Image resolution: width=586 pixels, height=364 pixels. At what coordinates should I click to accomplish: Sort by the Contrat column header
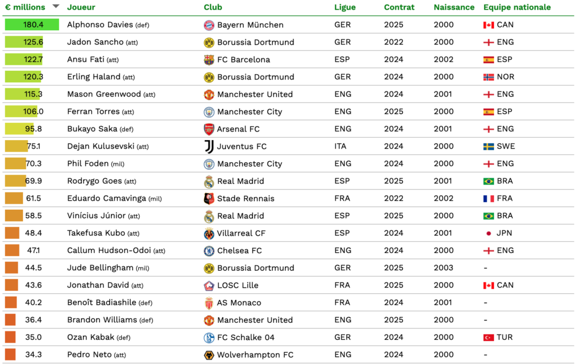pos(399,7)
